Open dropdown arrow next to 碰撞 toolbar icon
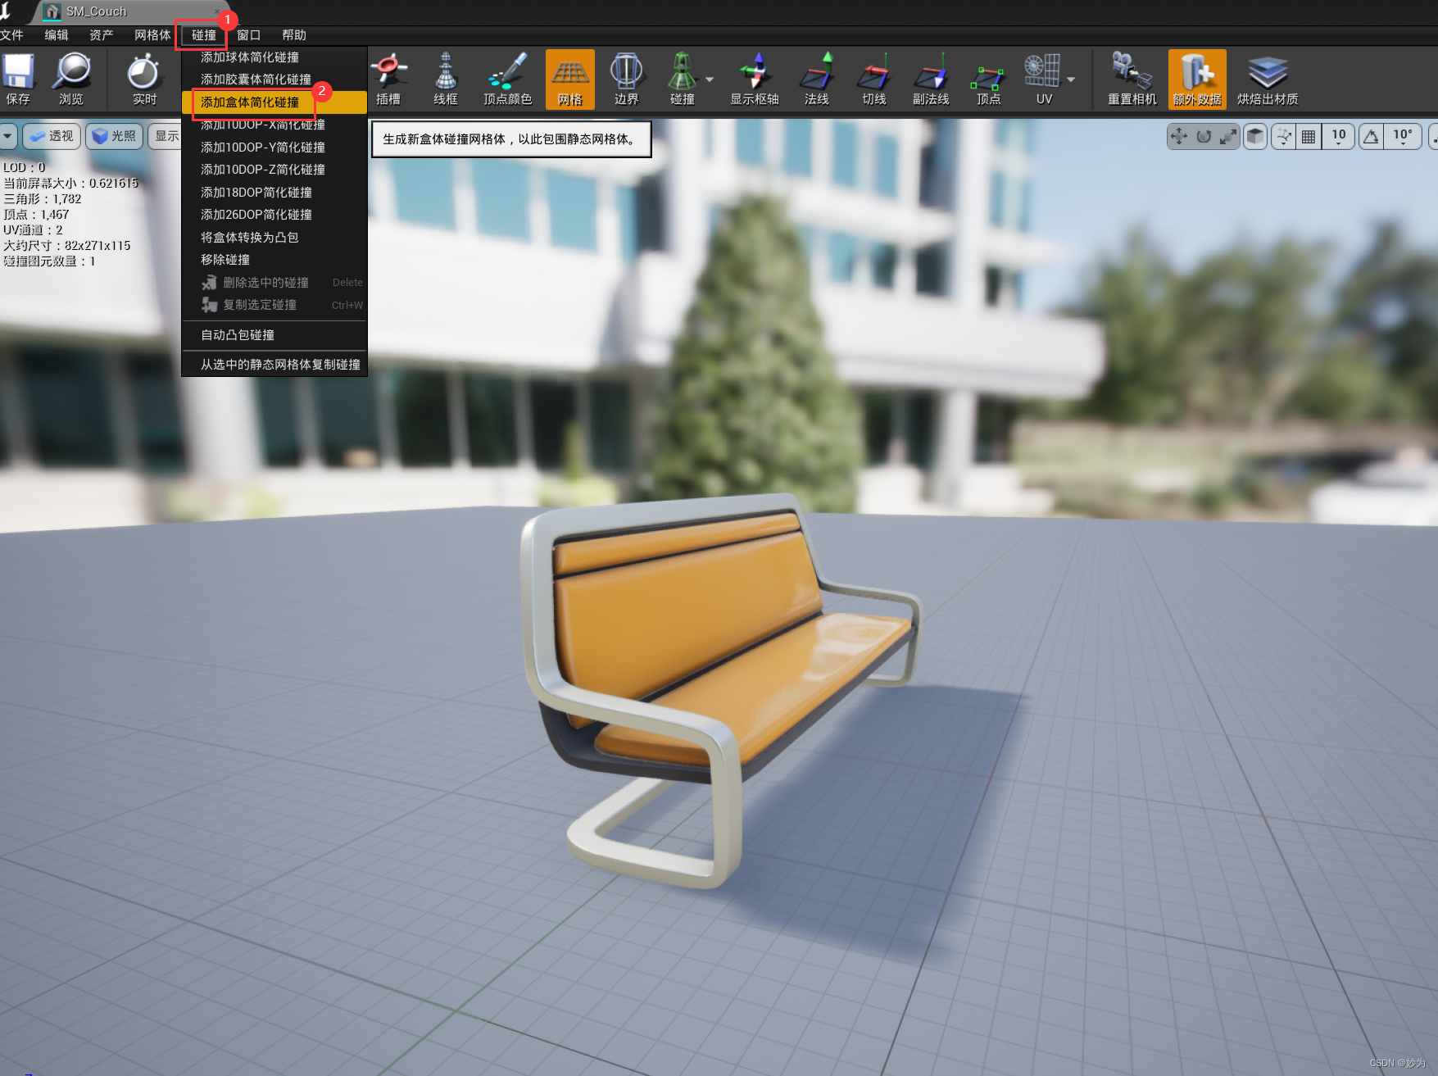1438x1076 pixels. tap(710, 79)
